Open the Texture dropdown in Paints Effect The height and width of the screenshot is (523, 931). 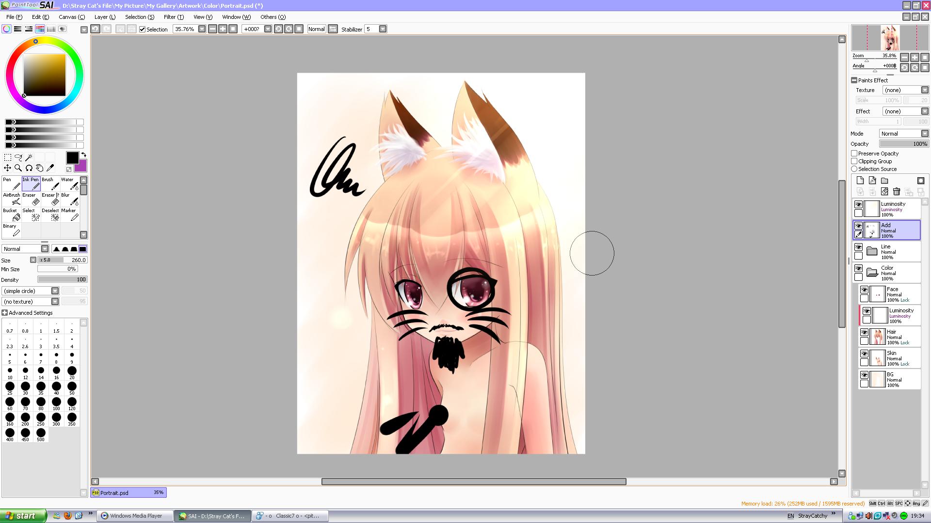[x=925, y=90]
